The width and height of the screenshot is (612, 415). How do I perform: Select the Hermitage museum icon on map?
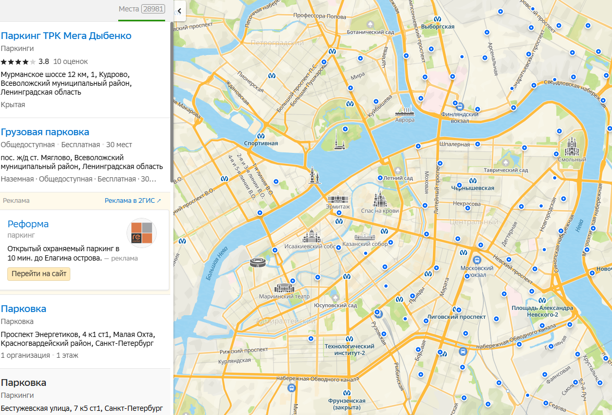click(338, 199)
